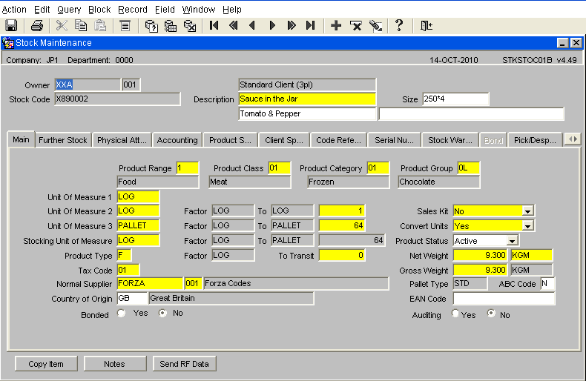Click the Send RF Data button
This screenshot has height=381, width=586.
184,364
